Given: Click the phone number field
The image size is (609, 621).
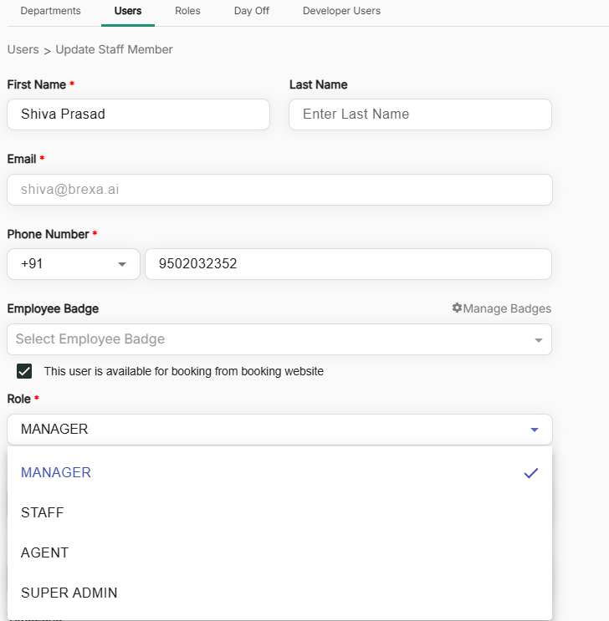Looking at the screenshot, I should pyautogui.click(x=348, y=264).
